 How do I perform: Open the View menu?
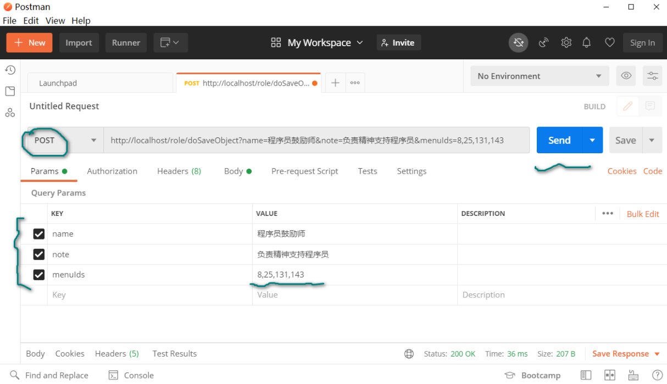[55, 20]
